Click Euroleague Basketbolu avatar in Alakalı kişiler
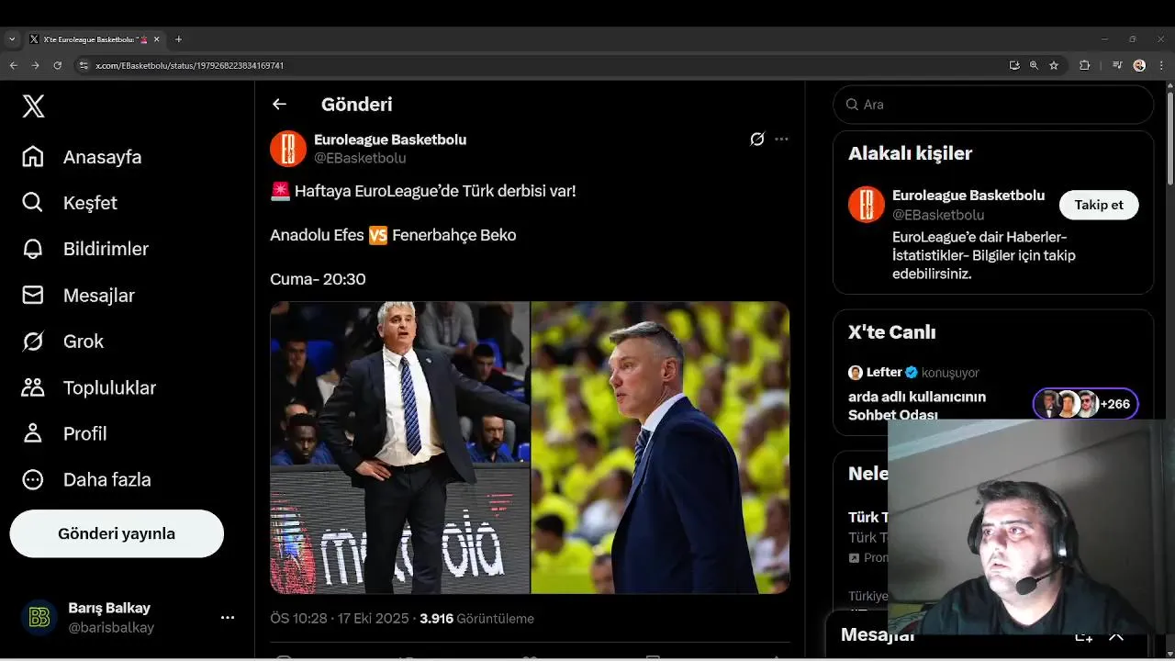This screenshot has height=661, width=1175. tap(867, 205)
